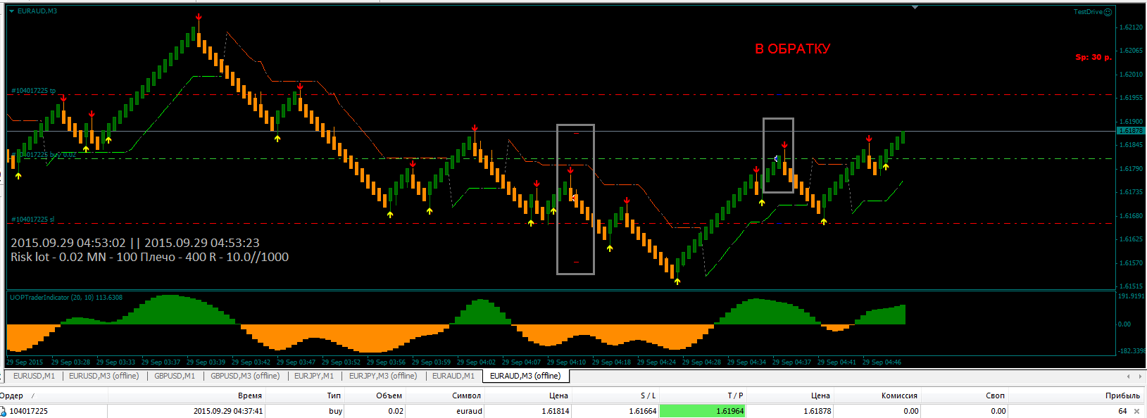
Task: Click 29 Sep 04:46 on the time scale
Action: click(x=882, y=362)
